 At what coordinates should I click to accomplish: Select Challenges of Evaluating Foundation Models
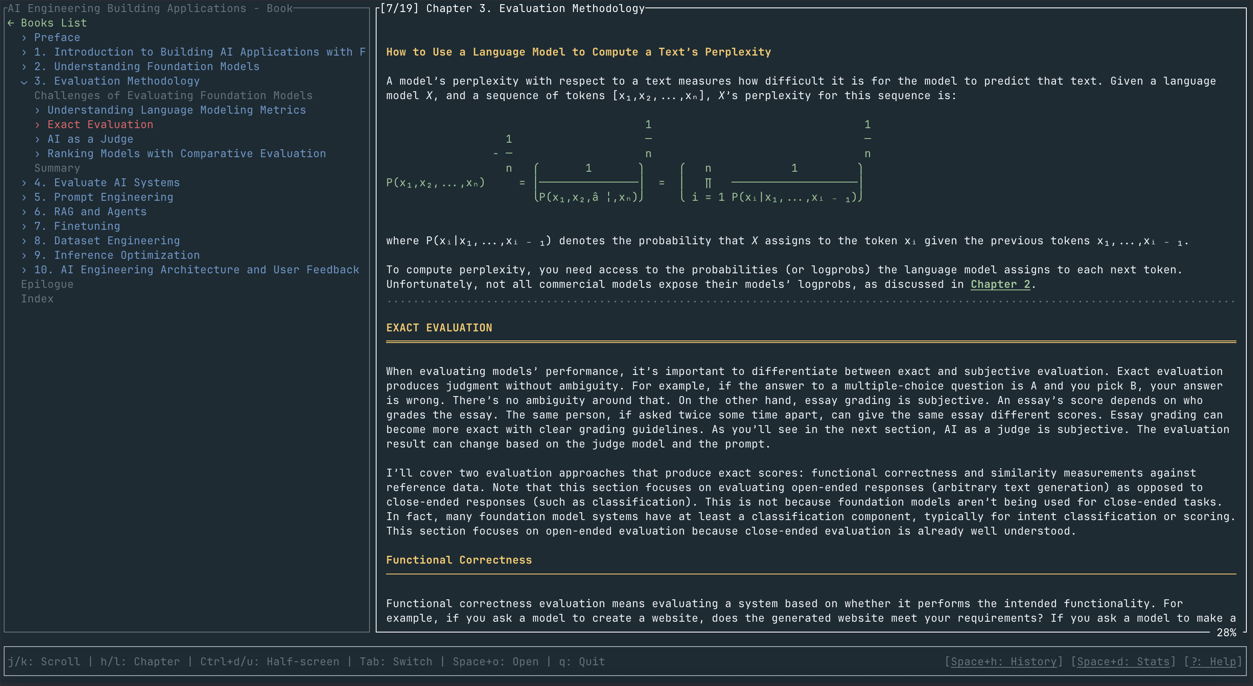(x=173, y=96)
